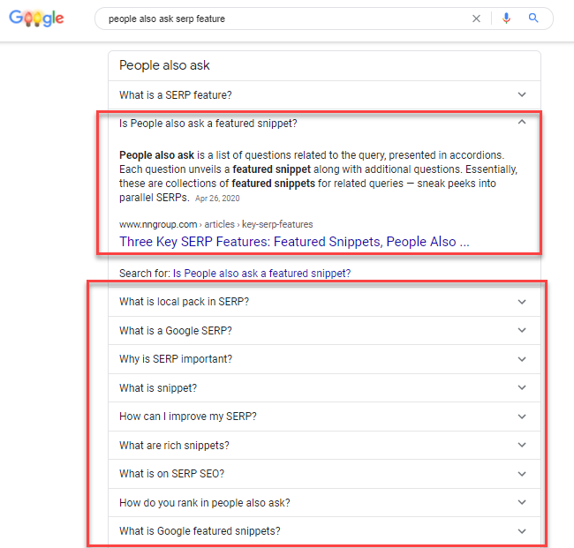Click the 'People also ask' heading
Image resolution: width=574 pixels, height=548 pixels.
coord(164,65)
